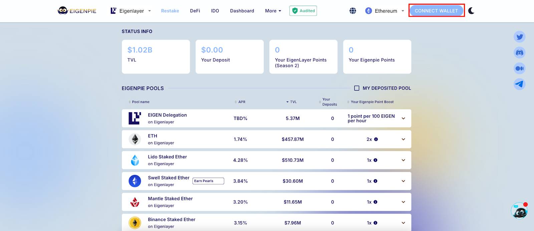The image size is (534, 231).
Task: Click the ETH pool diamond icon
Action: click(x=135, y=139)
